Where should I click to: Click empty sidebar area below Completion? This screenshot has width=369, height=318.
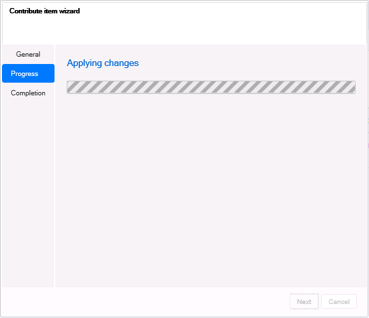pyautogui.click(x=28, y=193)
